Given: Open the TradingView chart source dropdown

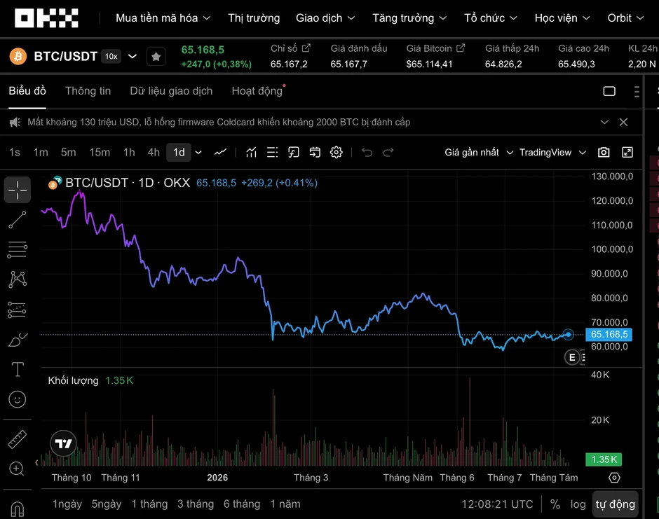Looking at the screenshot, I should pyautogui.click(x=552, y=153).
